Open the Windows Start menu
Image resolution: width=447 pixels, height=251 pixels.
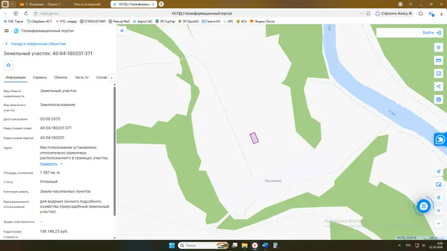[172, 245]
